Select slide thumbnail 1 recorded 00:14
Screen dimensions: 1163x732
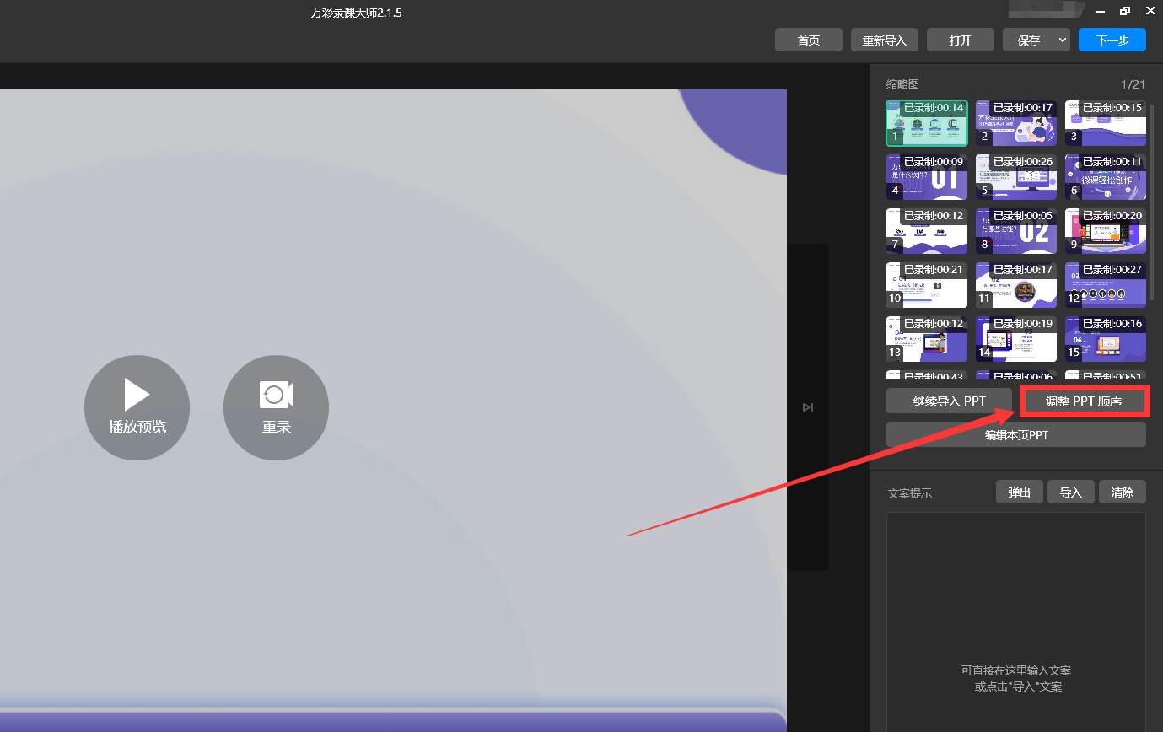(926, 123)
